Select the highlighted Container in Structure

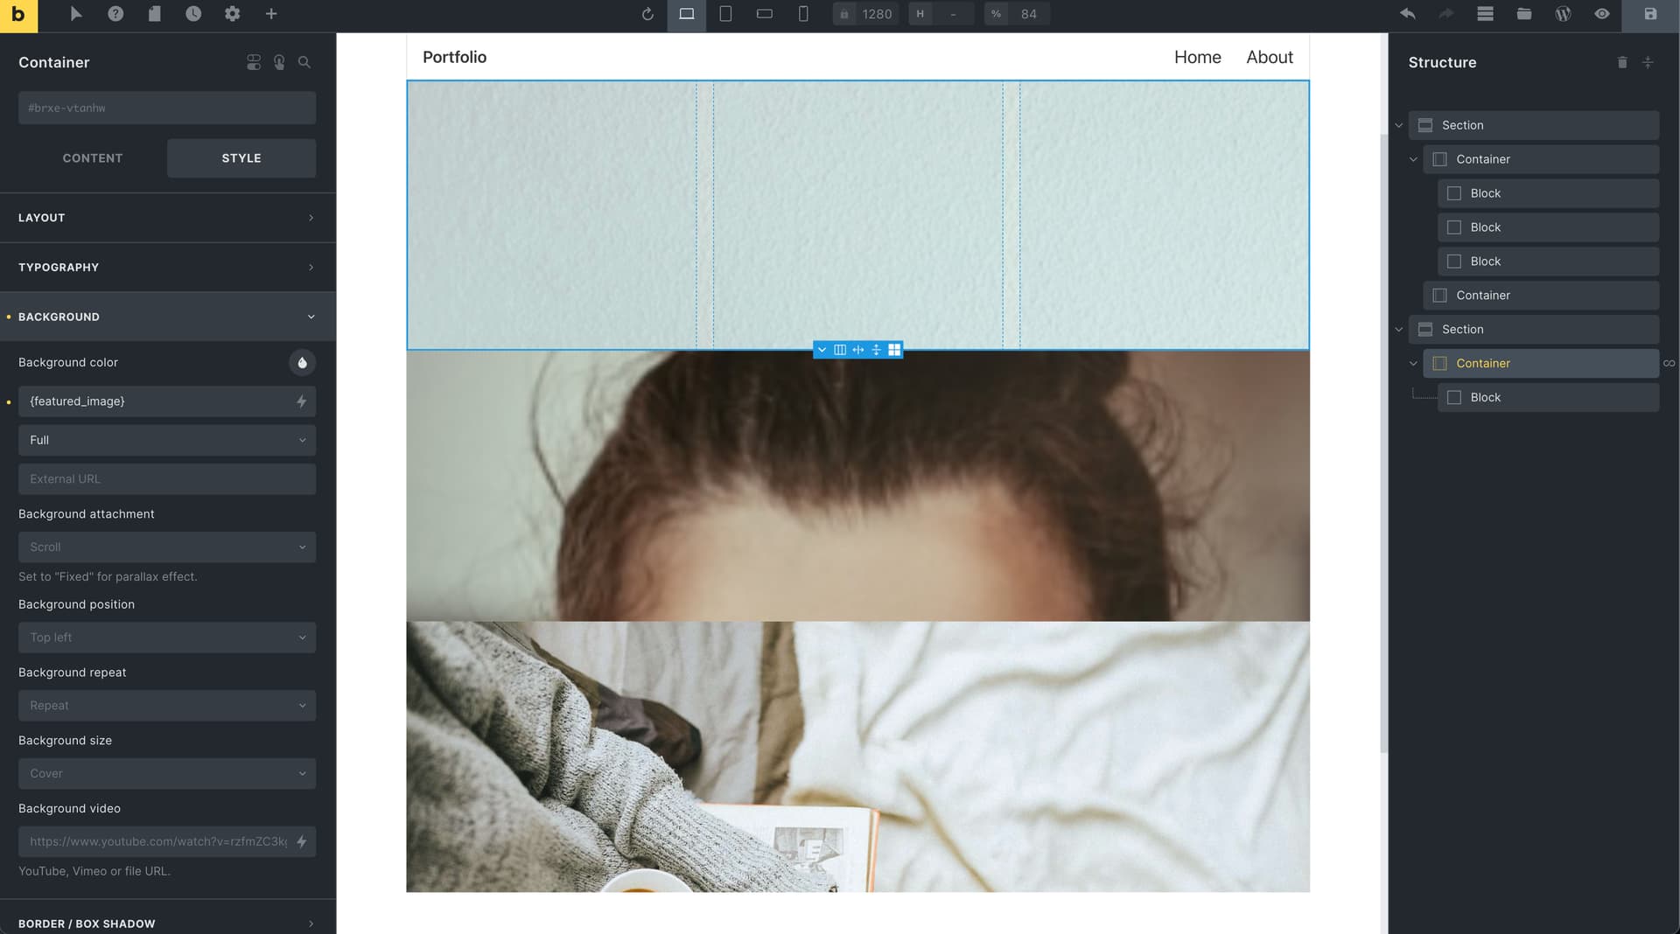tap(1541, 364)
